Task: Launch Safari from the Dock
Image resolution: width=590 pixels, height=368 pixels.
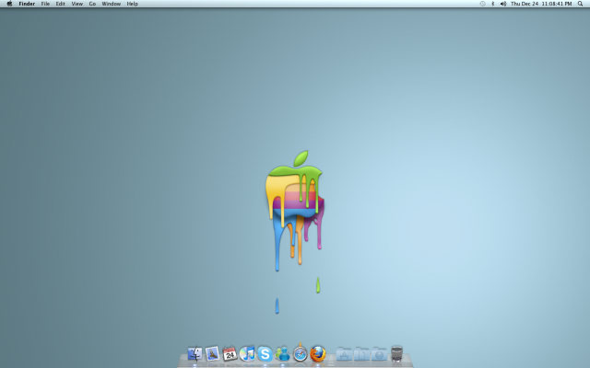Action: [x=301, y=353]
